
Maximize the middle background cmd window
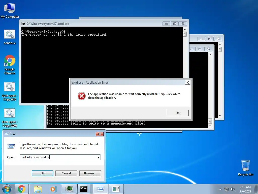tap(200, 49)
